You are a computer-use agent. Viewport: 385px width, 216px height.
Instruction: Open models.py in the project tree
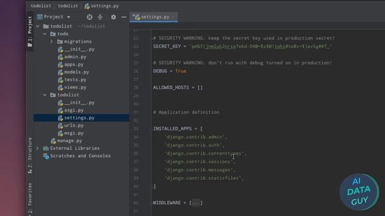76,72
